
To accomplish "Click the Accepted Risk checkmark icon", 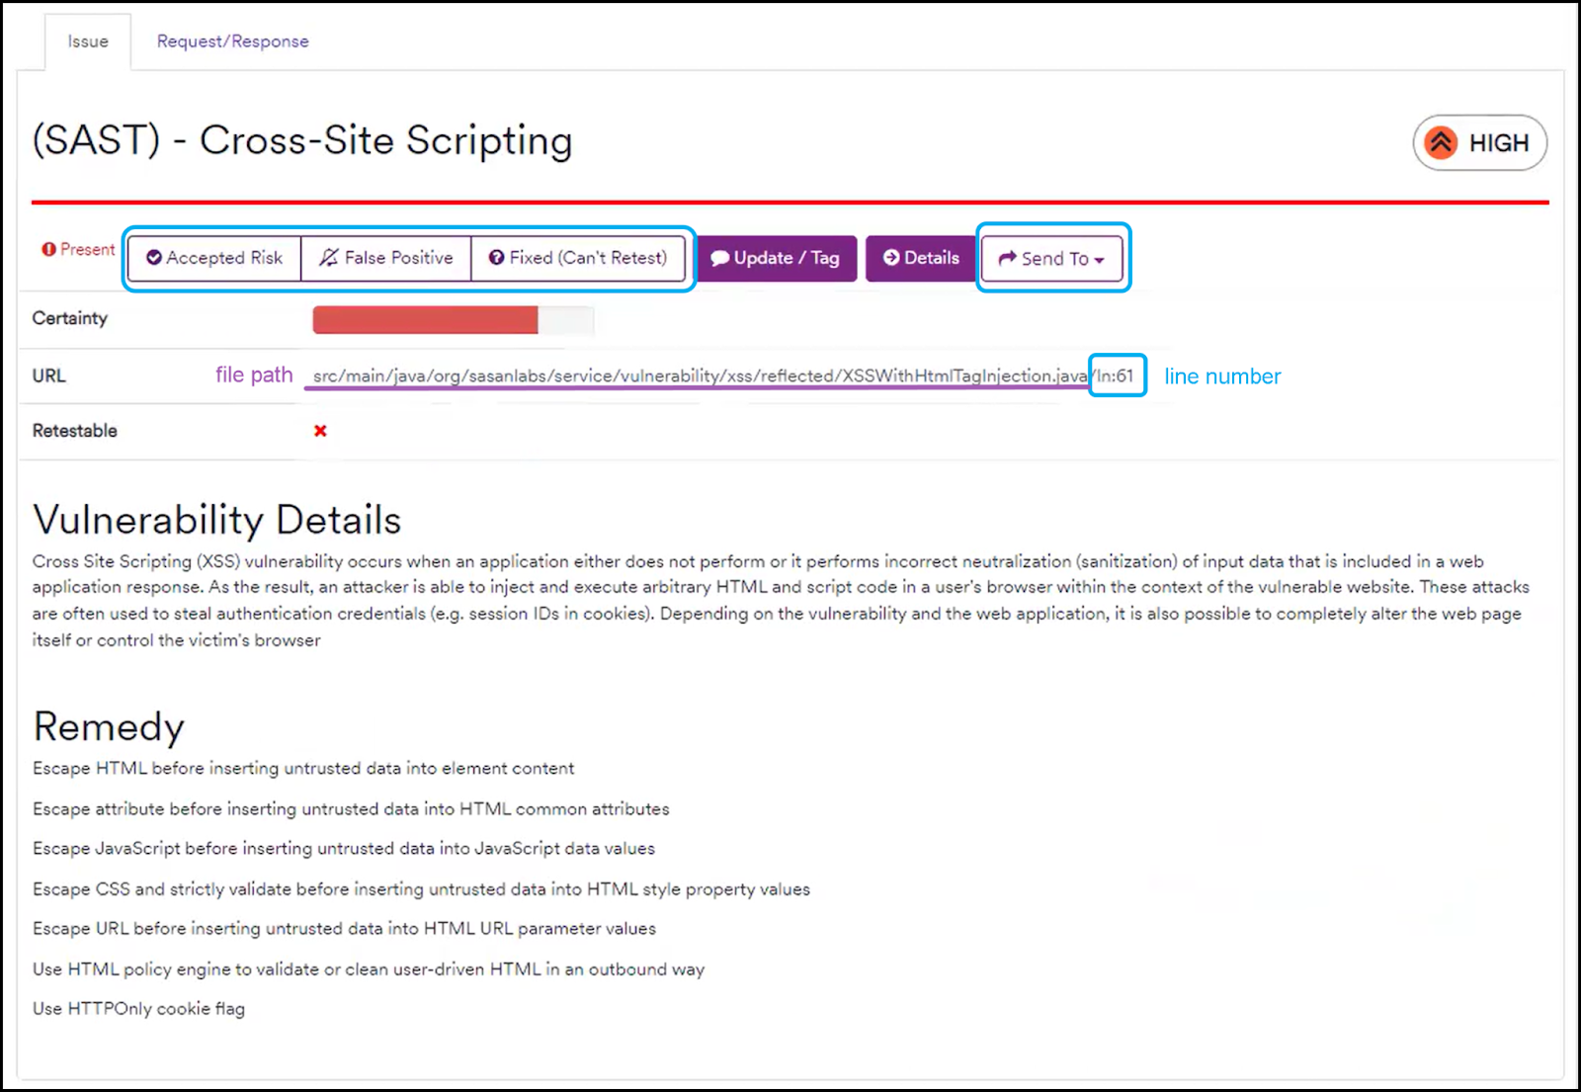I will tap(155, 258).
